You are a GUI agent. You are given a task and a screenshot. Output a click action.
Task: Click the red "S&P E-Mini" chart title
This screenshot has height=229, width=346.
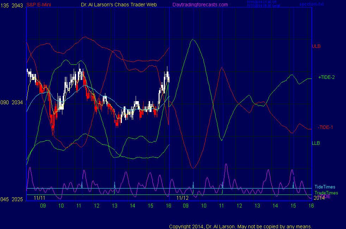39,5
